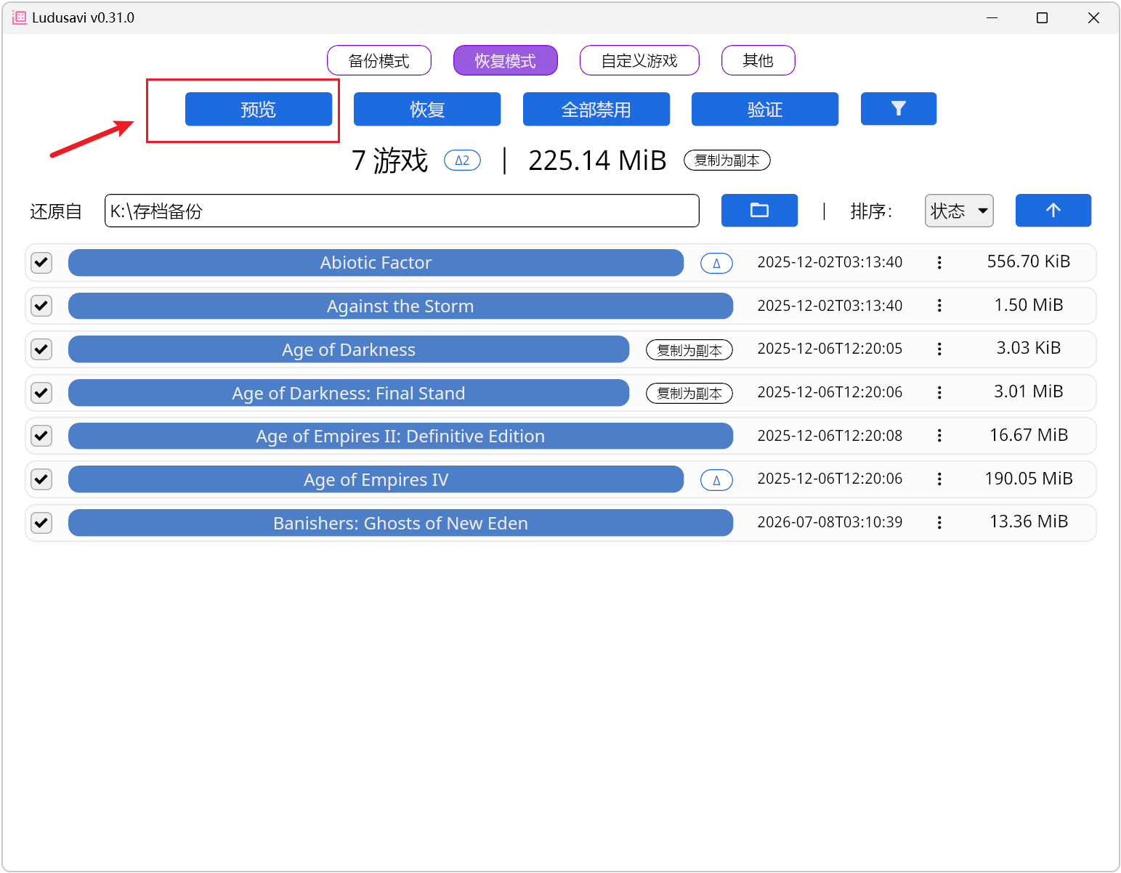This screenshot has height=873, width=1121.
Task: Click the 2025-12-06T12:20:05 timestamp
Action: tap(830, 349)
